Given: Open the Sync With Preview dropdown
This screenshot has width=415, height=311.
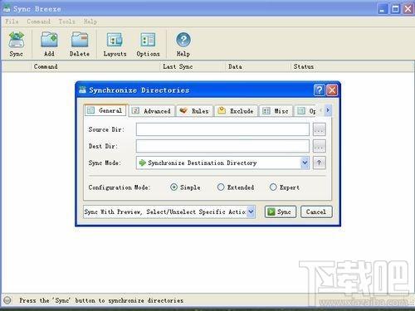Looking at the screenshot, I should pyautogui.click(x=251, y=211).
